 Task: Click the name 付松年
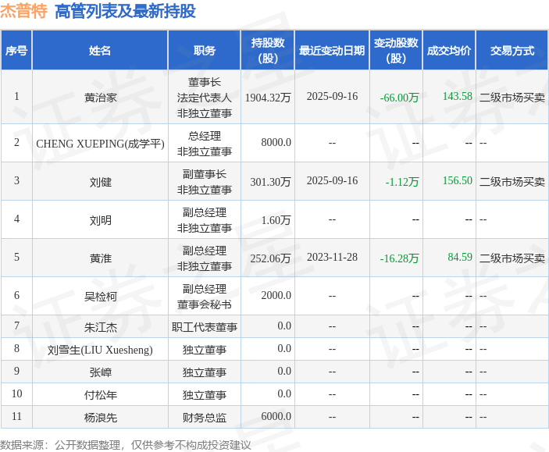tap(101, 394)
